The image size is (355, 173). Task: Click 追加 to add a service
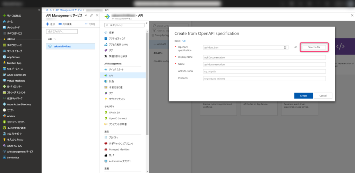click(x=51, y=24)
